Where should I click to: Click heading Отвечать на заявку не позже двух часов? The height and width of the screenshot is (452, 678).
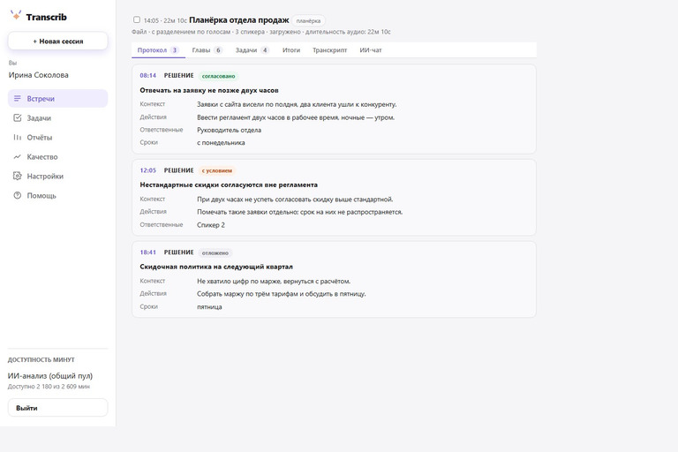coord(209,90)
